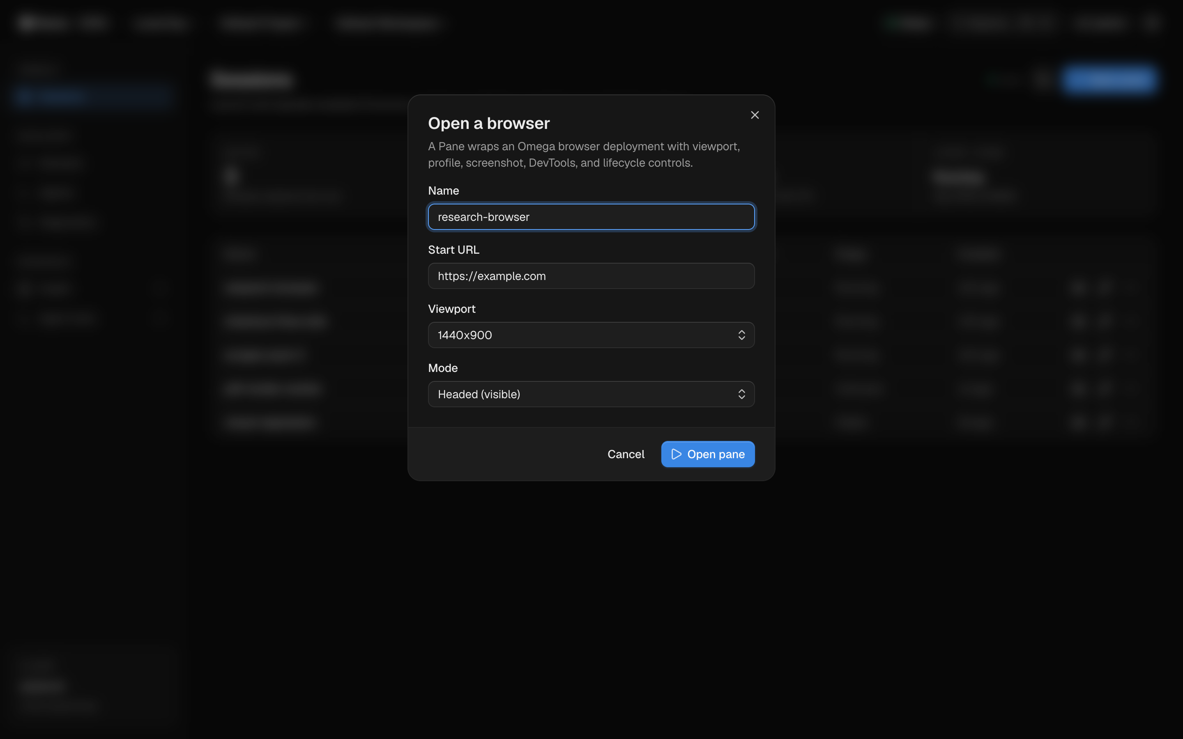Cancel the dialog
The height and width of the screenshot is (739, 1183).
pyautogui.click(x=626, y=454)
